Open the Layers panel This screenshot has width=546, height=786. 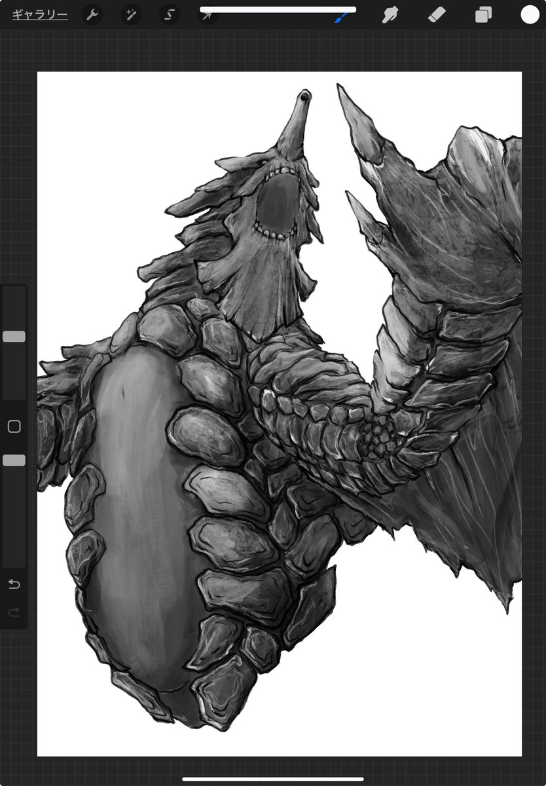pos(483,14)
